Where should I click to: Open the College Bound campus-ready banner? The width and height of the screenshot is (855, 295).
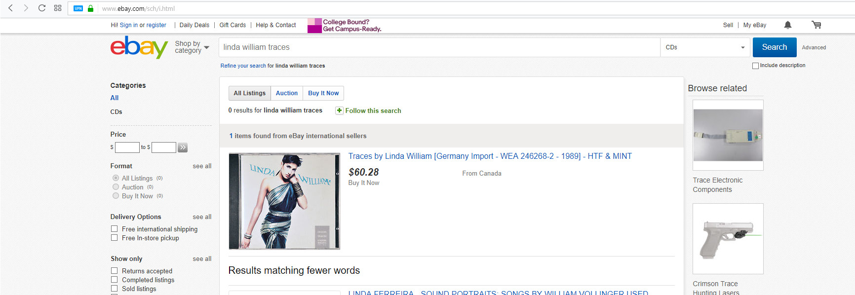[345, 25]
